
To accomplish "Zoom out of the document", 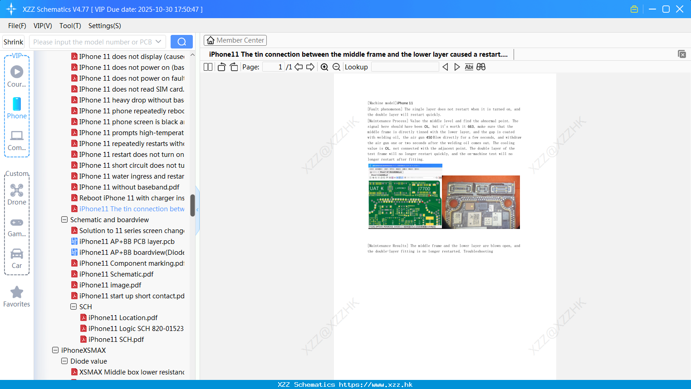I will coord(336,67).
